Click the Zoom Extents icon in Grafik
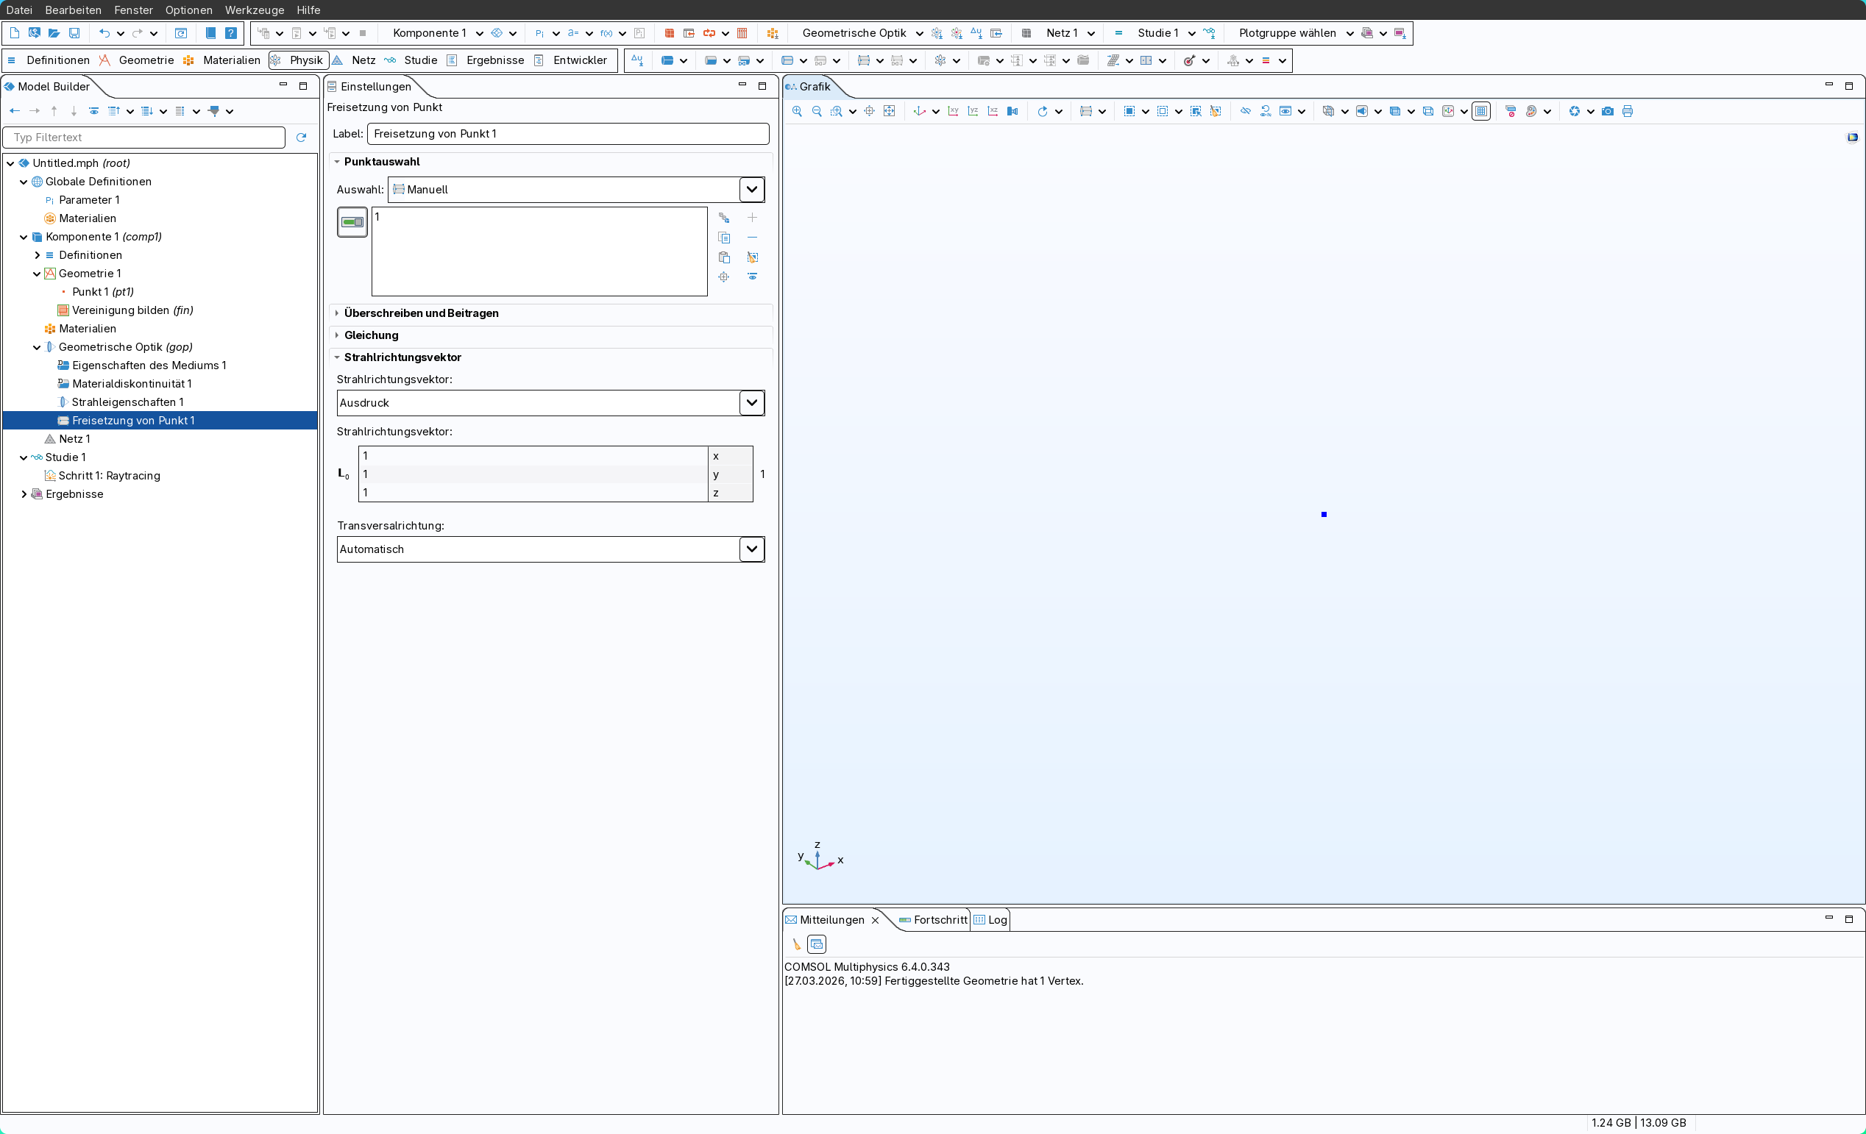The height and width of the screenshot is (1134, 1866). pos(889,111)
